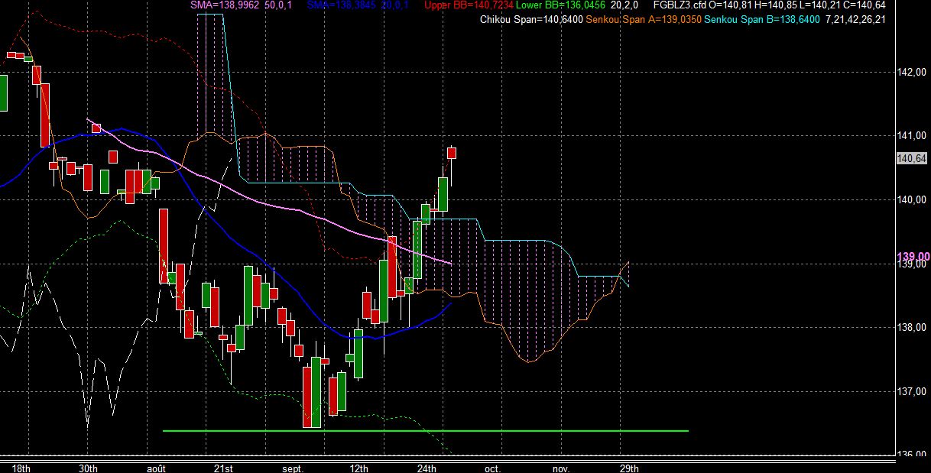The image size is (931, 473).
Task: Click the août date axis label
Action: coord(157,468)
